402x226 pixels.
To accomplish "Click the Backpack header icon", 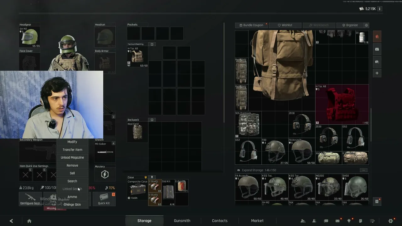I will click(152, 120).
